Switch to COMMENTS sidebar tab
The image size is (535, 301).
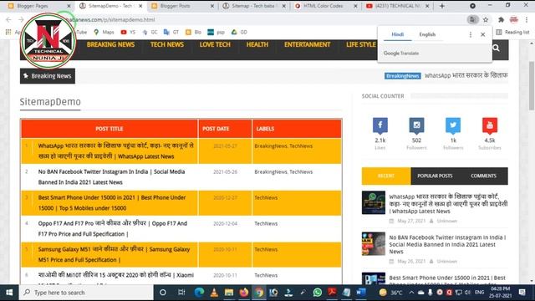tap(483, 176)
